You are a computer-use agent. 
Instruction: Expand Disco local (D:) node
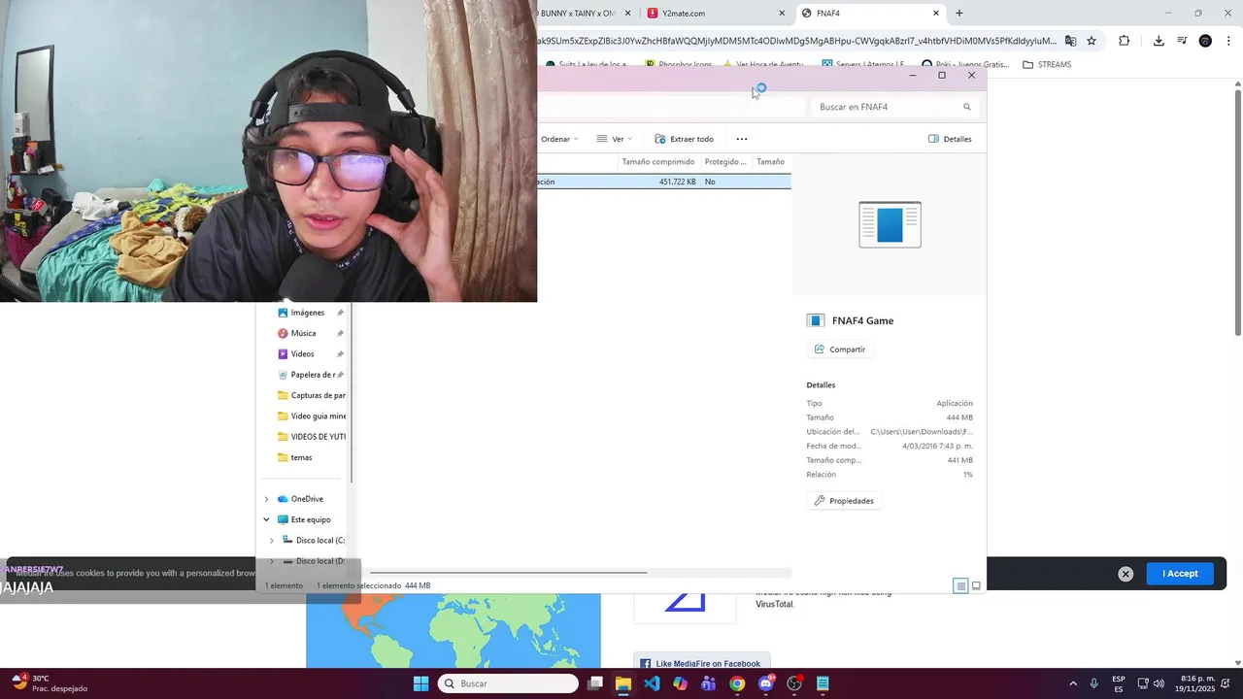pos(271,561)
